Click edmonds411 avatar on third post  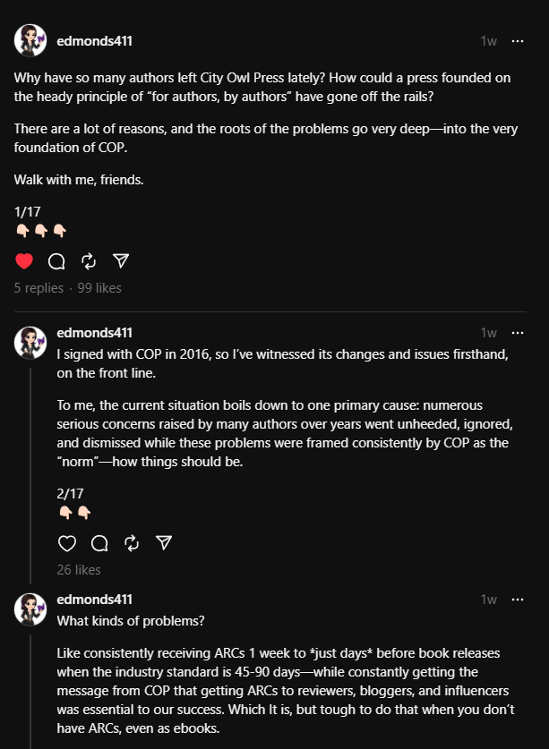30,609
